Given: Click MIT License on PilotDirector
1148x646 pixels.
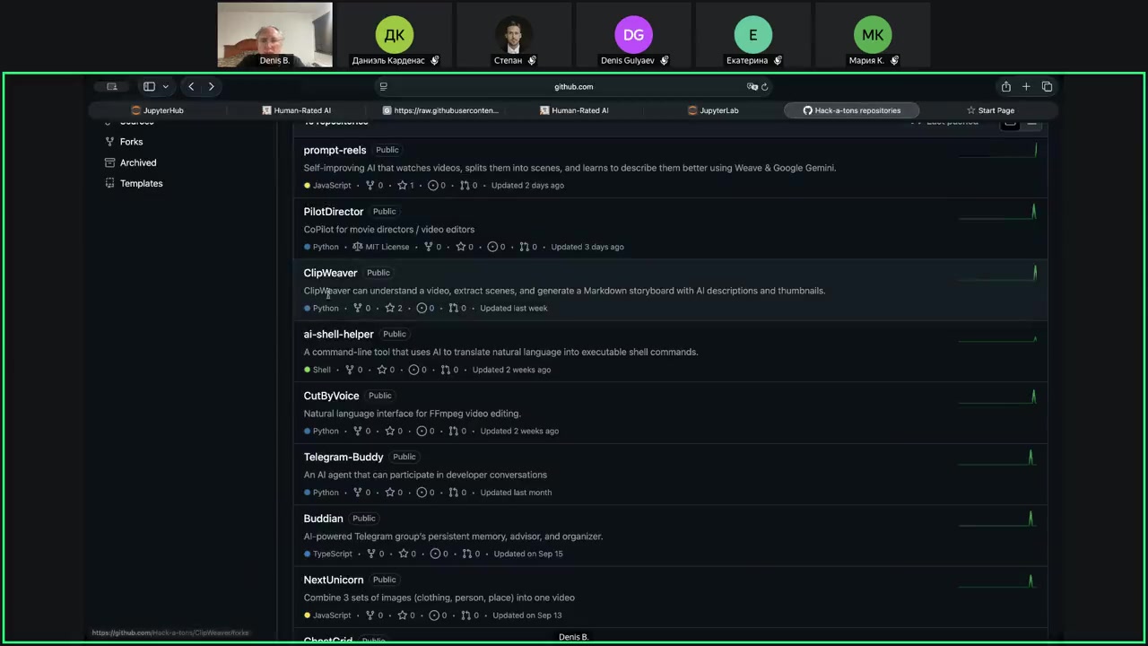Looking at the screenshot, I should 380,248.
